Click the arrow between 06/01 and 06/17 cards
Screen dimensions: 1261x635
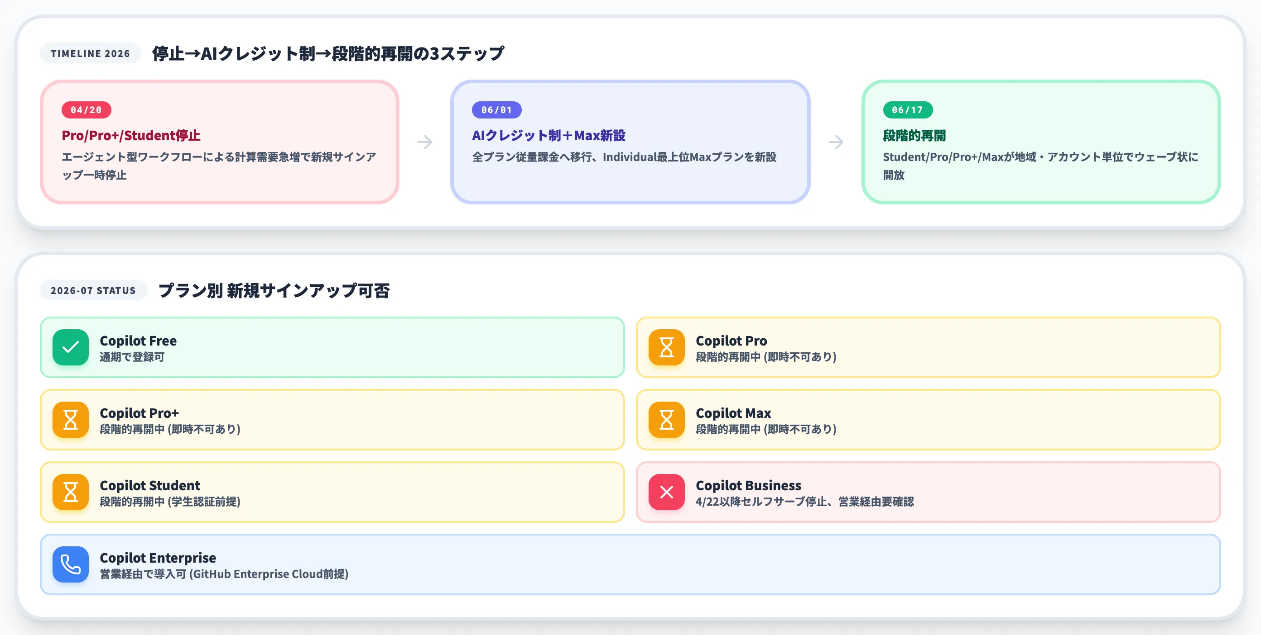[836, 142]
